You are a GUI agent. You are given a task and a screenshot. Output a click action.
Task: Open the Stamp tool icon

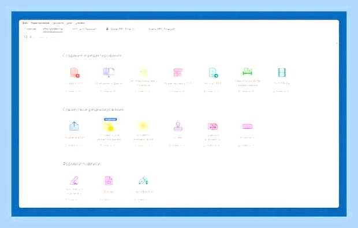point(178,126)
